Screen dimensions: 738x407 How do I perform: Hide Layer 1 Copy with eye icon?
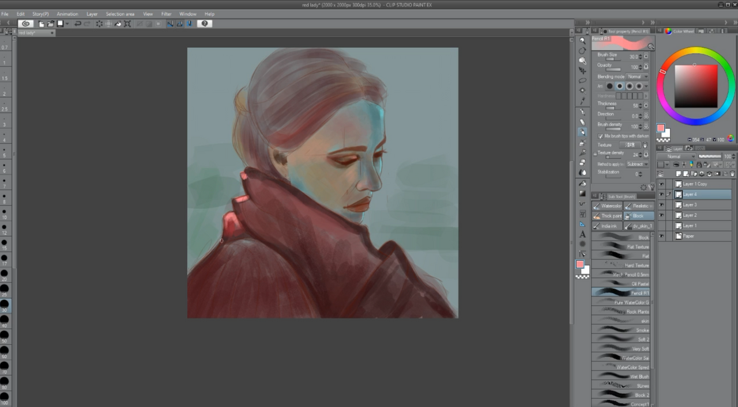tap(661, 184)
